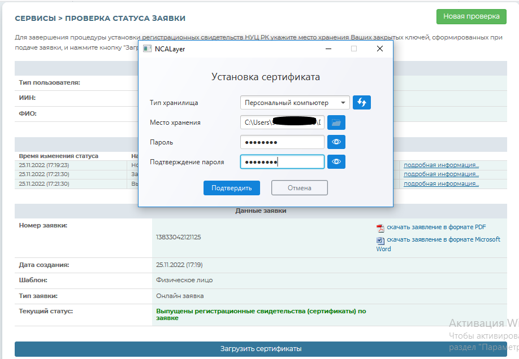519x359 pixels.
Task: Start a new check via Новая проверка
Action: click(471, 16)
